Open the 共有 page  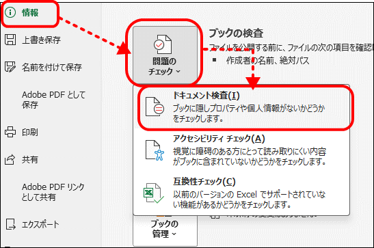coord(30,160)
